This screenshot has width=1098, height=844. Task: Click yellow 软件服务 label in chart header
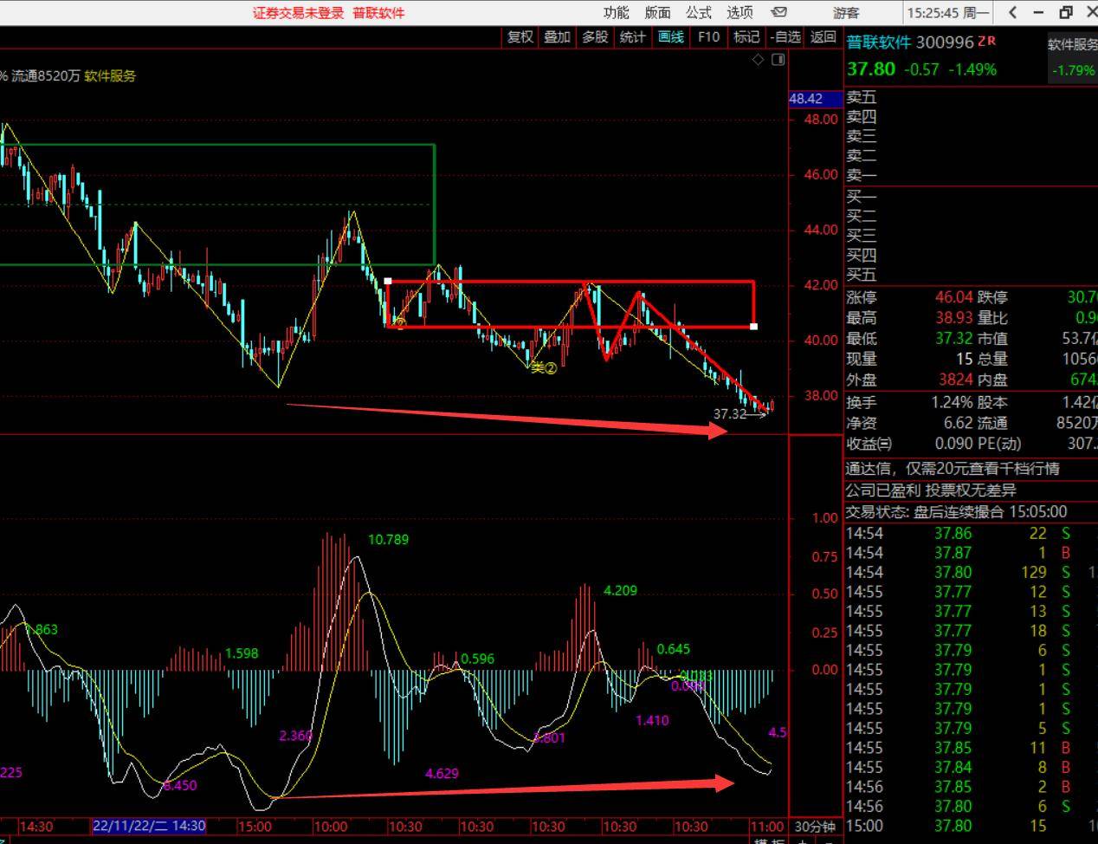coord(110,75)
